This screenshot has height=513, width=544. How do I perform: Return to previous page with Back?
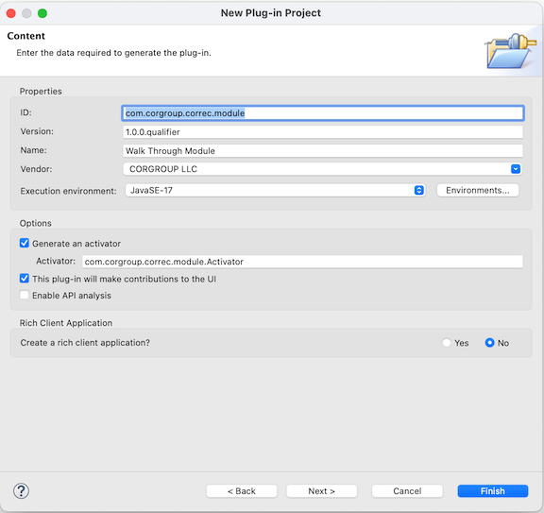242,491
